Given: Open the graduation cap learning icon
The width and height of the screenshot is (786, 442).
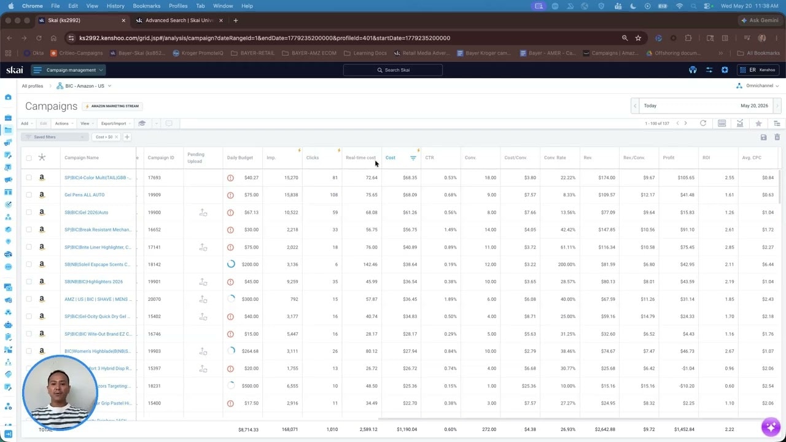Looking at the screenshot, I should [142, 123].
